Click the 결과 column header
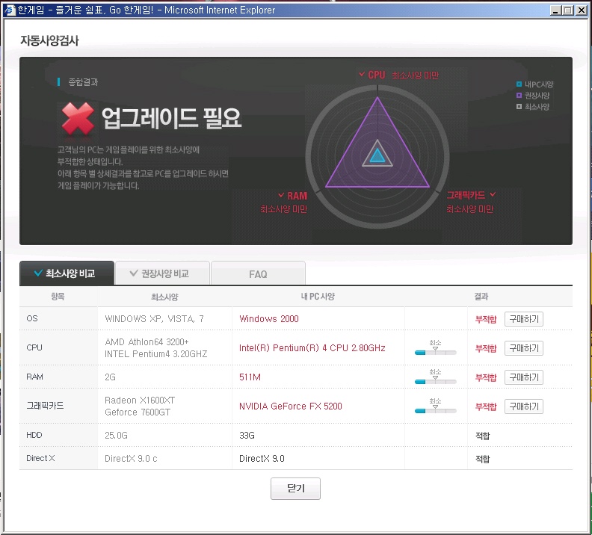The width and height of the screenshot is (592, 535). click(481, 297)
